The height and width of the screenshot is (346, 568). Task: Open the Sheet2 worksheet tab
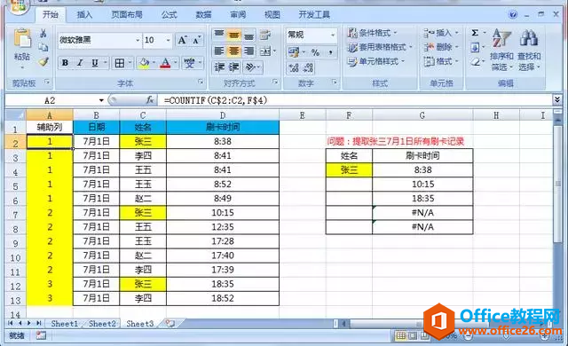coord(102,324)
